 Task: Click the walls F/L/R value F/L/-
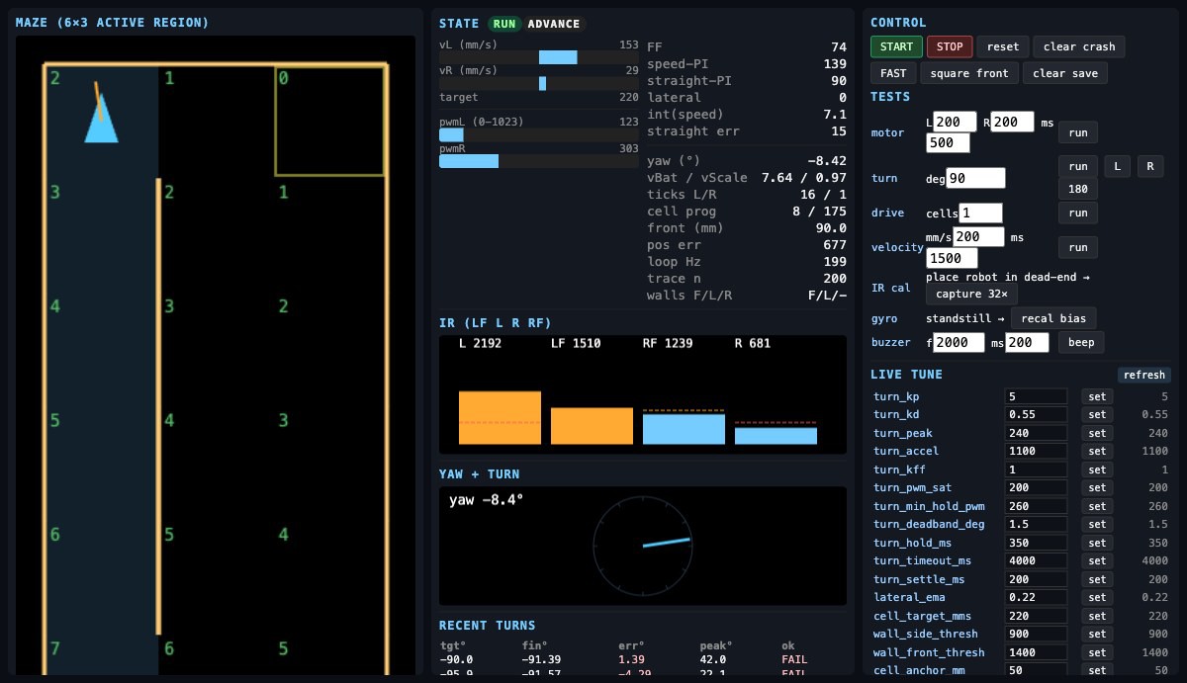click(827, 296)
